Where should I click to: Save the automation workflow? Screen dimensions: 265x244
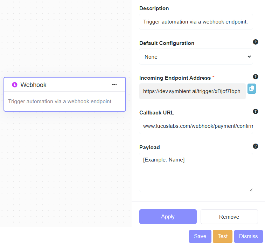click(x=200, y=236)
